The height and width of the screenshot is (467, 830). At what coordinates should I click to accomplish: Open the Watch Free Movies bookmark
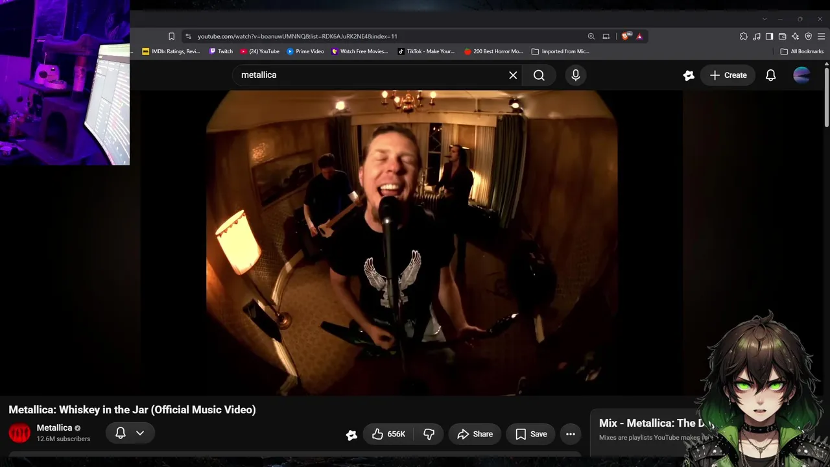[360, 51]
